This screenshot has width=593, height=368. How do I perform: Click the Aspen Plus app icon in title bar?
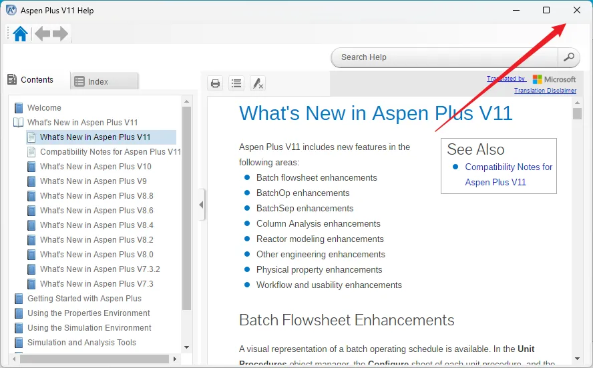click(x=11, y=10)
